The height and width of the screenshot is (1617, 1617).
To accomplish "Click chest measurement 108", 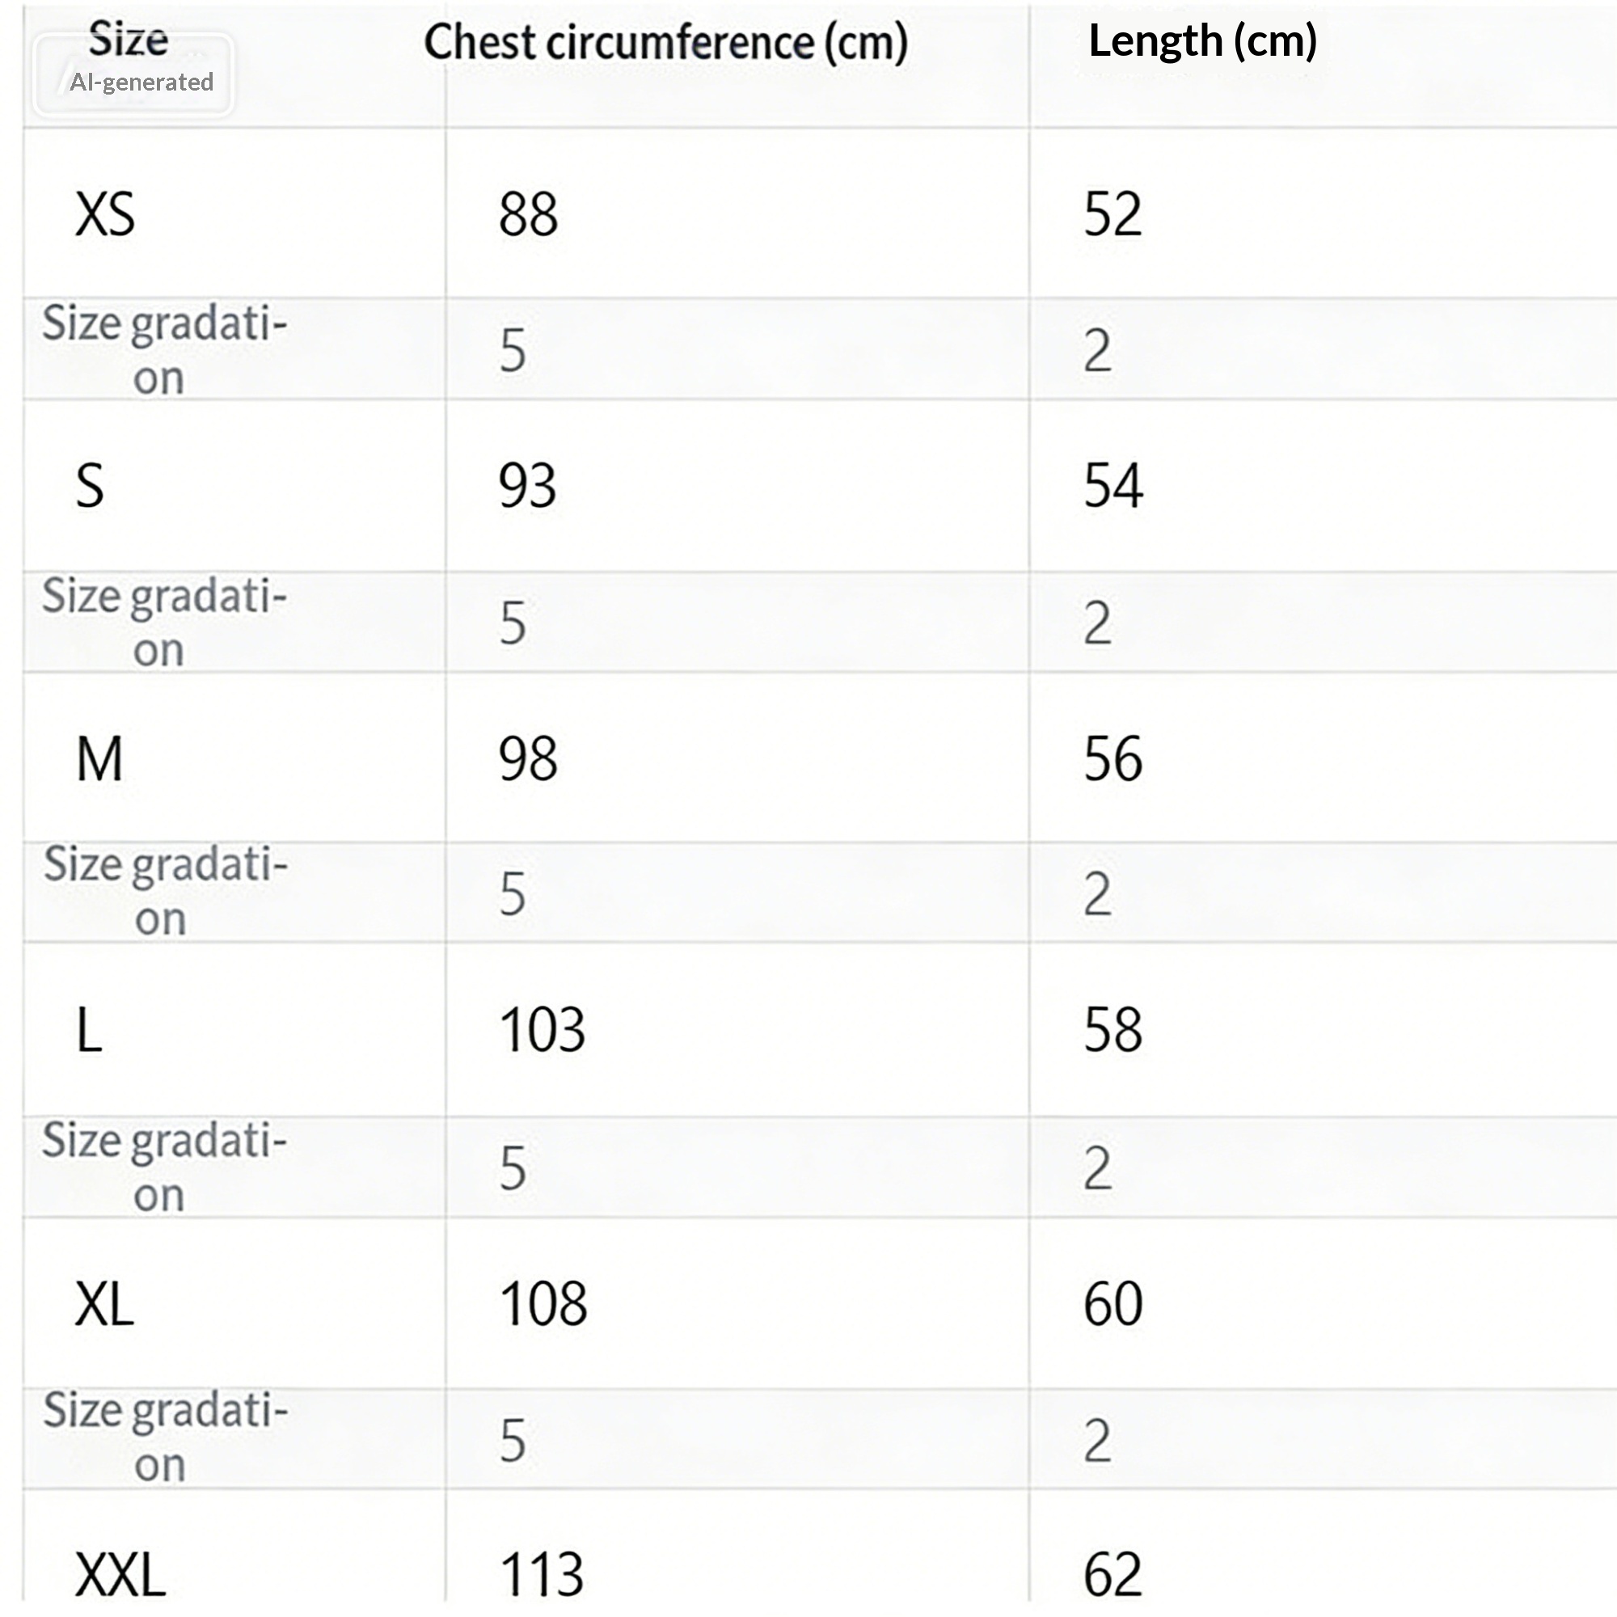I will coord(543,1304).
